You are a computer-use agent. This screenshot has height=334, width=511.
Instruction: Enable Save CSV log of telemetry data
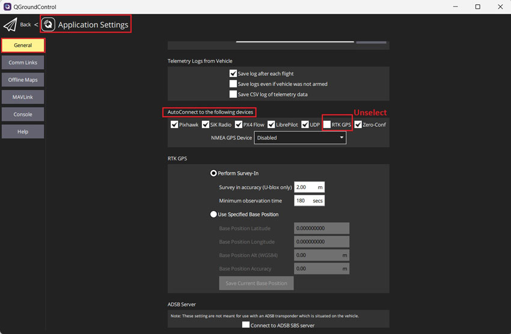[x=233, y=94]
